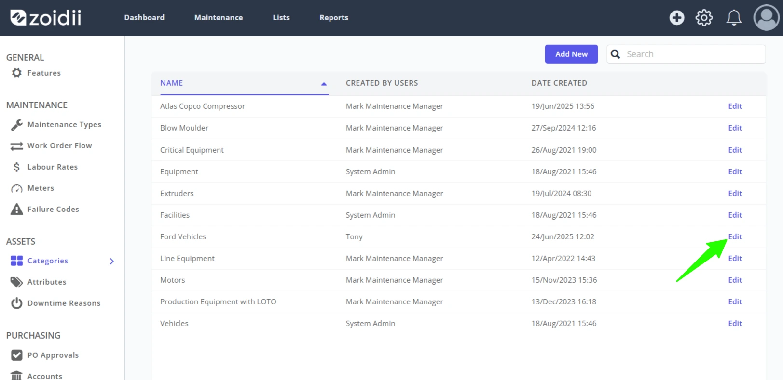Click date 12/Apr/2022 14:43
The image size is (783, 380).
tap(563, 258)
